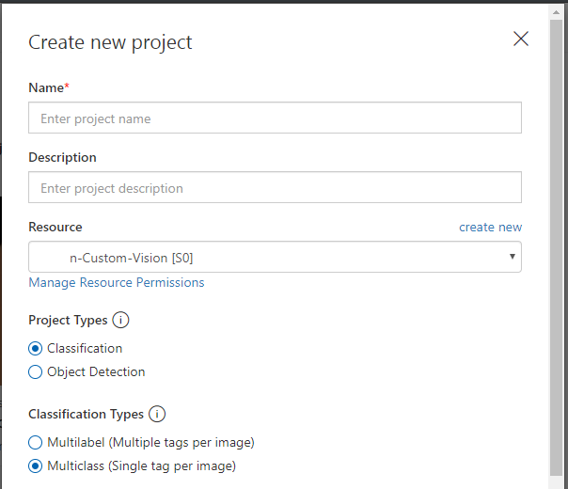Close the Create new project dialog
The width and height of the screenshot is (568, 489).
pyautogui.click(x=520, y=39)
